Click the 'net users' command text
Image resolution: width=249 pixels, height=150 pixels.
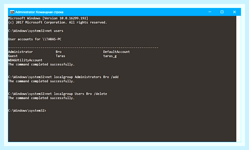tap(55, 31)
